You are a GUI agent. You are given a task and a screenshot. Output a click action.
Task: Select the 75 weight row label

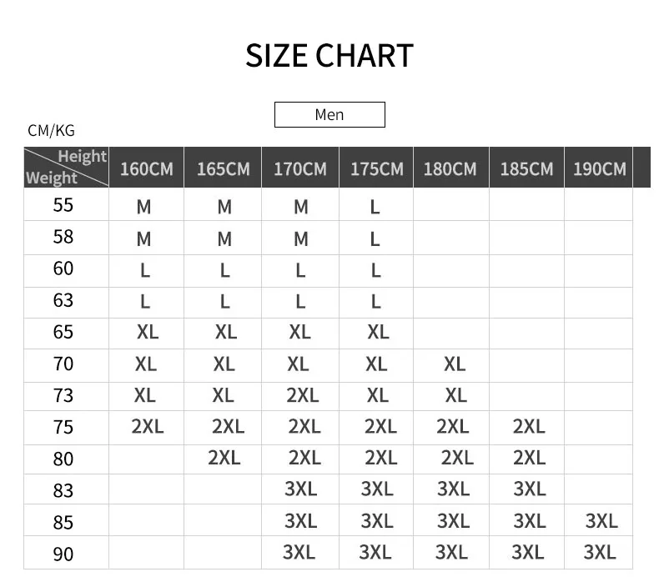coord(63,427)
